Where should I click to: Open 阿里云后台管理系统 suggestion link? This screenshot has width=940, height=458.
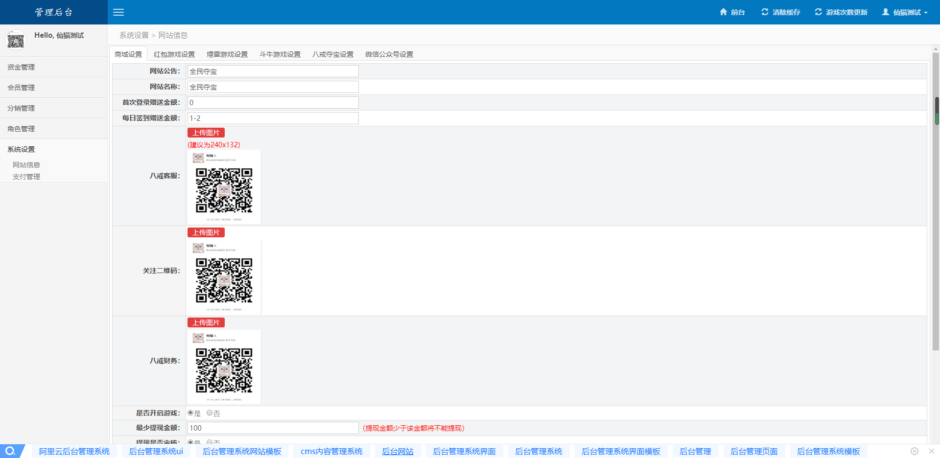pos(74,451)
